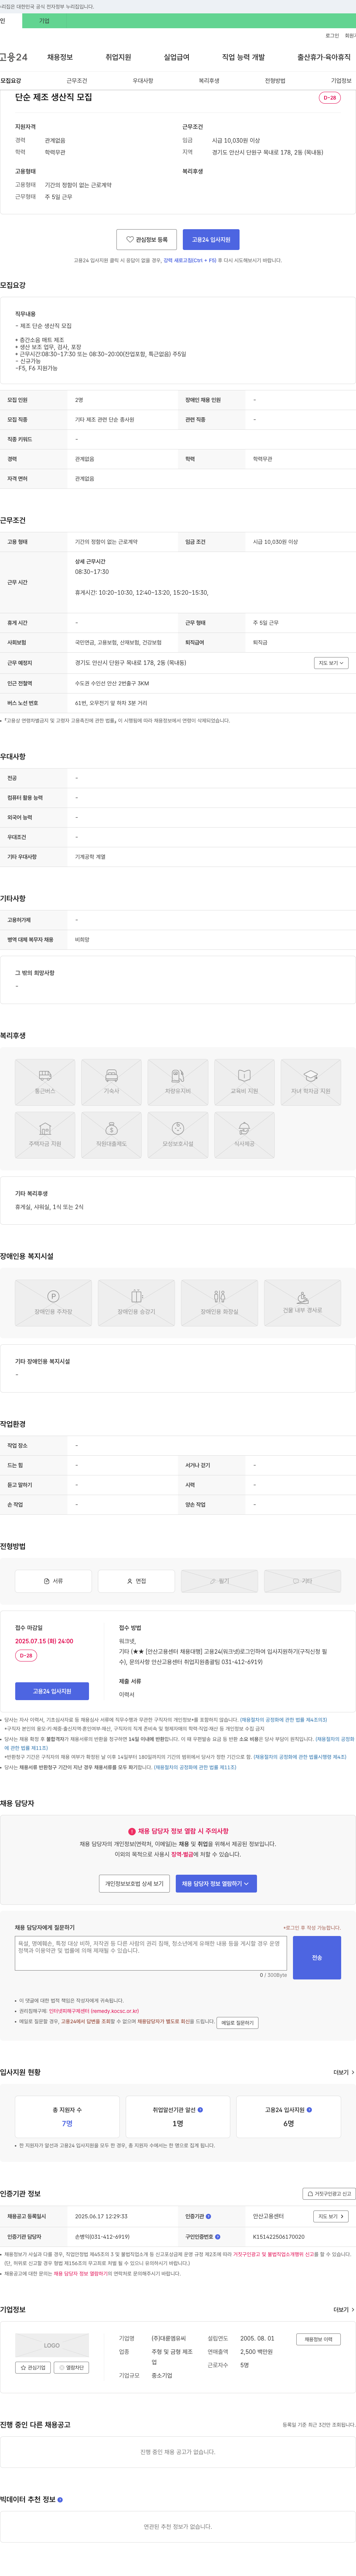Viewport: 356px width, 2576px height.
Task: Click the company LOGO placeholder
Action: [52, 2345]
